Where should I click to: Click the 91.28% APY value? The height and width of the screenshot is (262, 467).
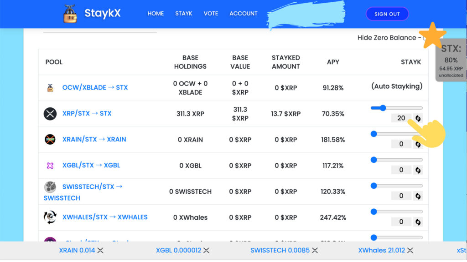tap(333, 88)
